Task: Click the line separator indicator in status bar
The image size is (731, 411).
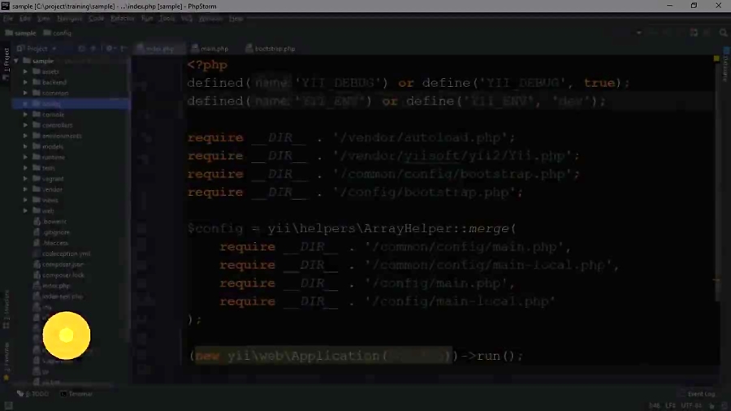Action: [670, 406]
